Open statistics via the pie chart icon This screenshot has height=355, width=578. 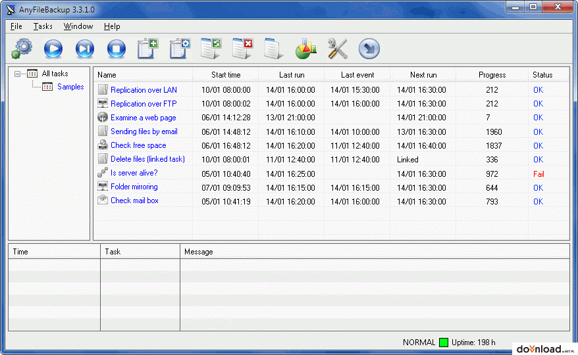tap(305, 49)
